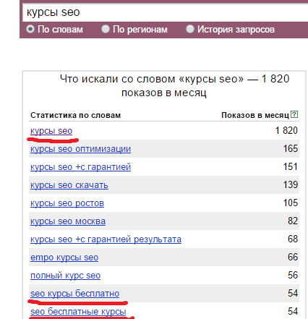This screenshot has width=308, height=319.
Task: Click value '54' in 'seo курсы бесплатно' row
Action: tap(293, 294)
